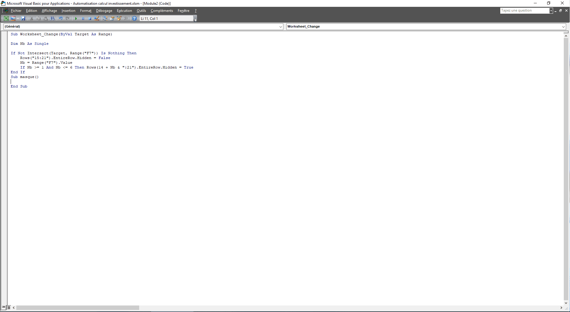Click the horizontal scrollbar right arrow
This screenshot has width=570, height=312.
click(x=561, y=308)
